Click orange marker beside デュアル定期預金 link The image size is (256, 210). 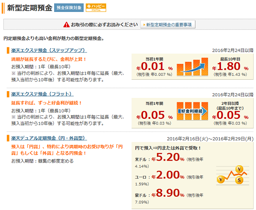[8, 138]
